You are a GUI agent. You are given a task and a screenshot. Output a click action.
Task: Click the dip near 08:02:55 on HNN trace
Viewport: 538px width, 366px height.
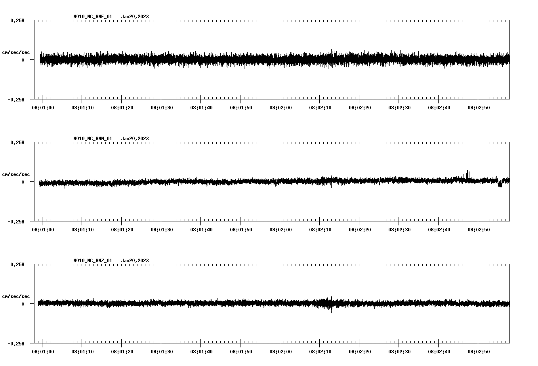[x=500, y=185]
